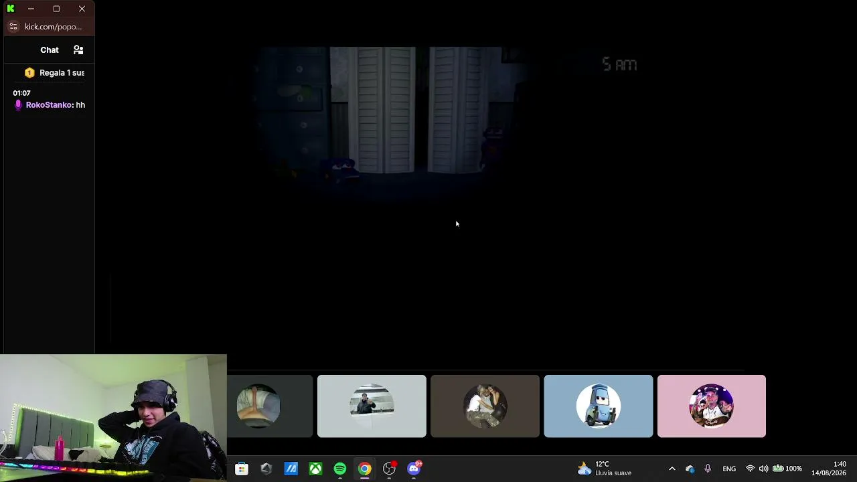
Task: Open the volume speaker tray icon
Action: coord(763,469)
